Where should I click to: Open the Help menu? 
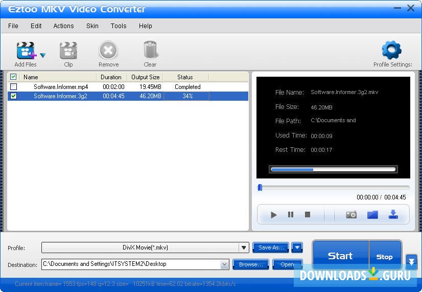tap(145, 26)
